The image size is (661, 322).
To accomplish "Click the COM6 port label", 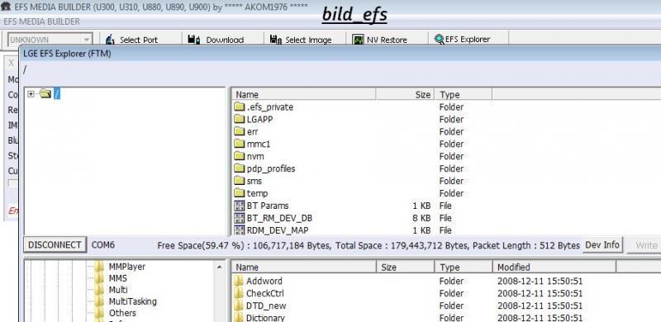I will 102,245.
